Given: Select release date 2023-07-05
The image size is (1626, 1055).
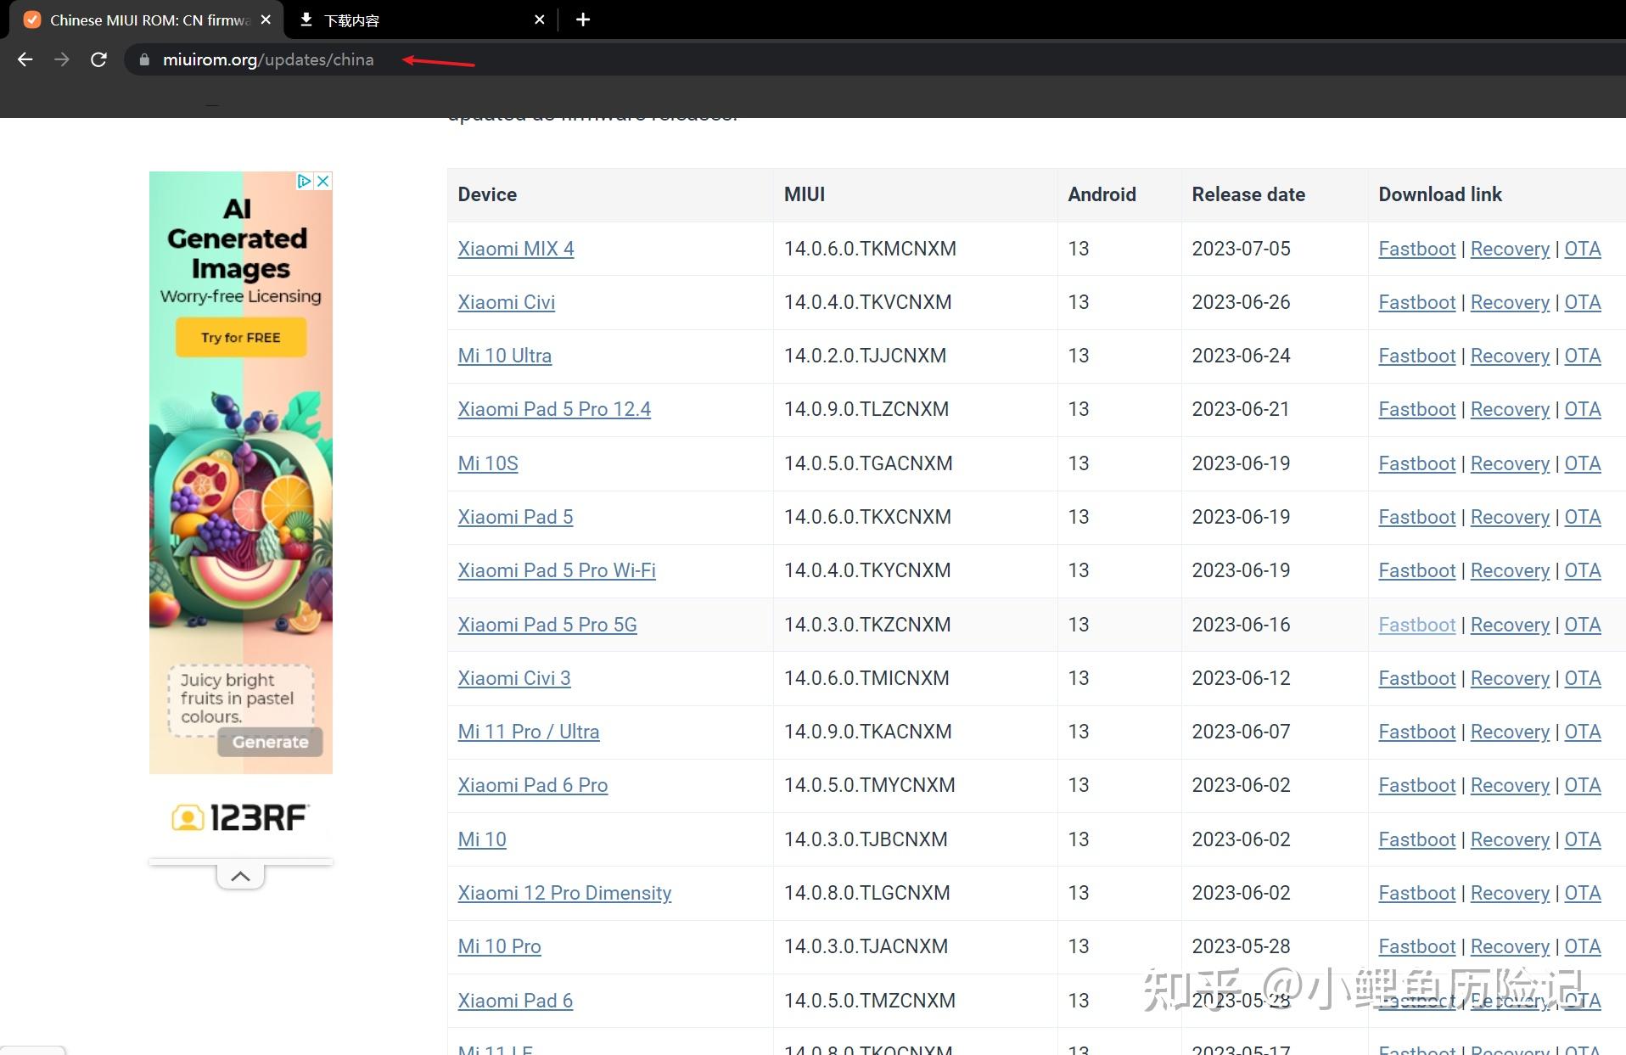Looking at the screenshot, I should point(1241,249).
